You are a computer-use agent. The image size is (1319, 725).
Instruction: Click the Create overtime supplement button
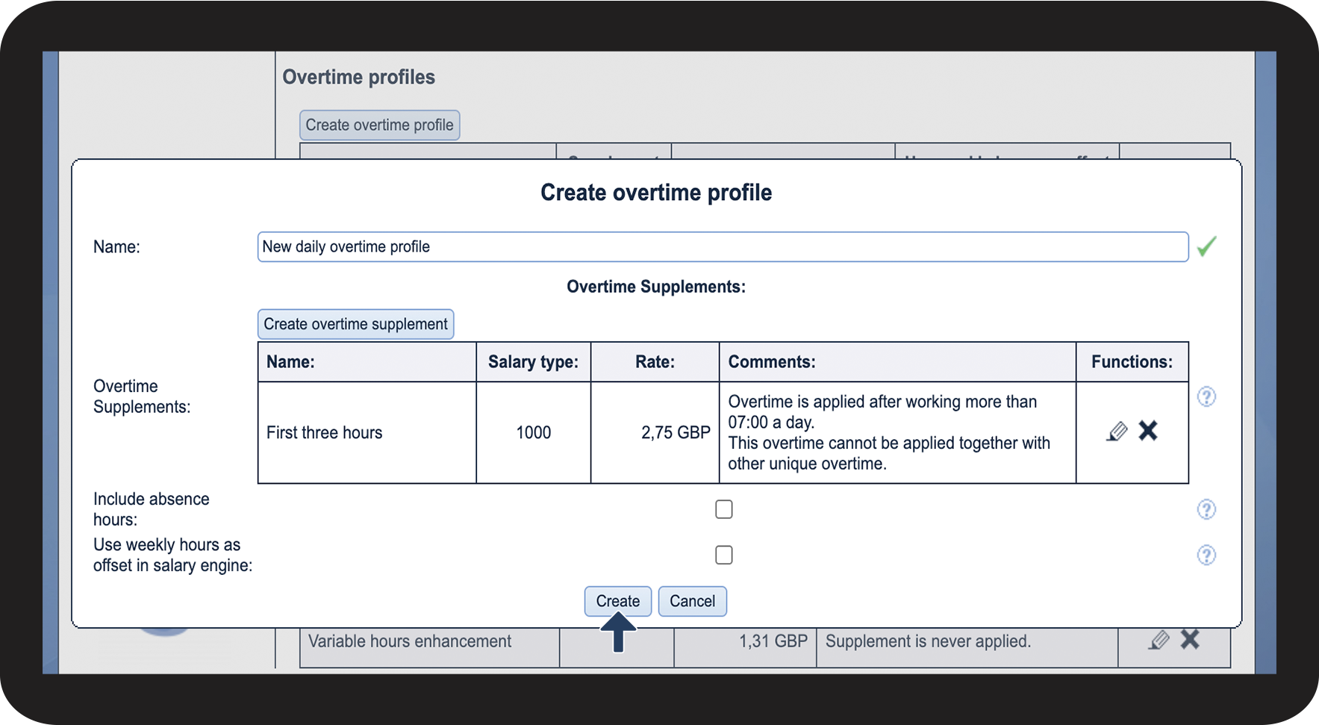[355, 324]
